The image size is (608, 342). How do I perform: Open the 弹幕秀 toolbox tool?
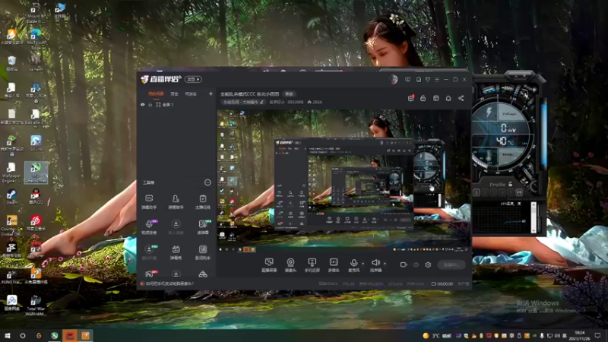click(x=176, y=252)
